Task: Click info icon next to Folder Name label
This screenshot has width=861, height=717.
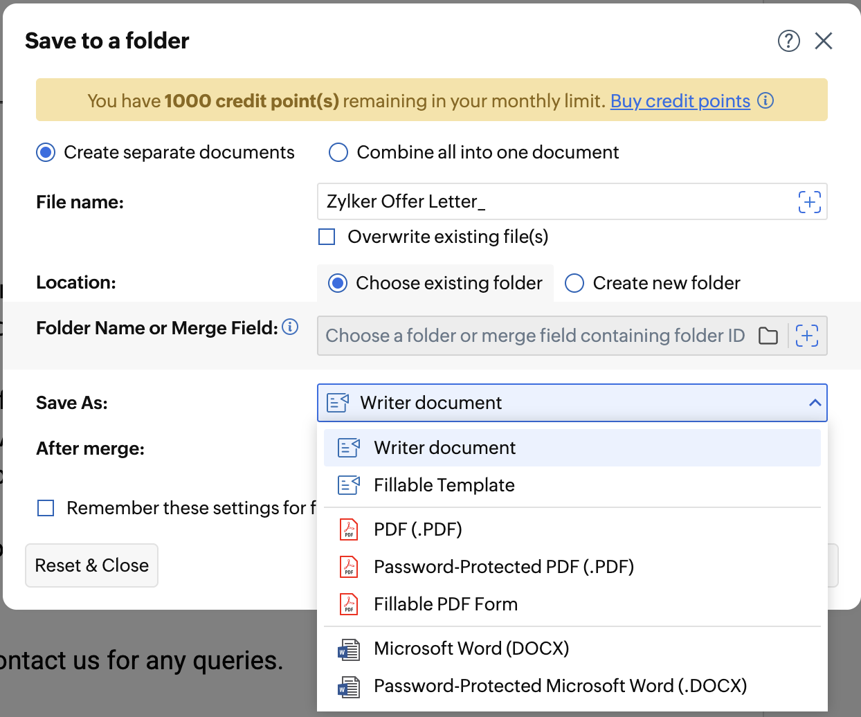Action: 291,327
